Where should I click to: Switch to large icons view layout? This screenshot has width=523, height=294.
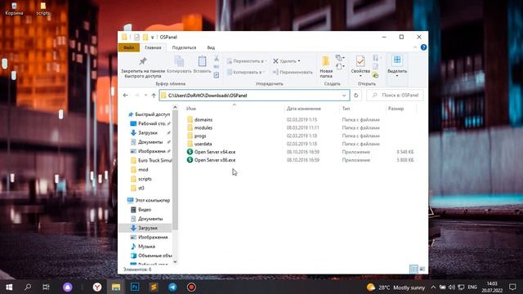pos(422,269)
